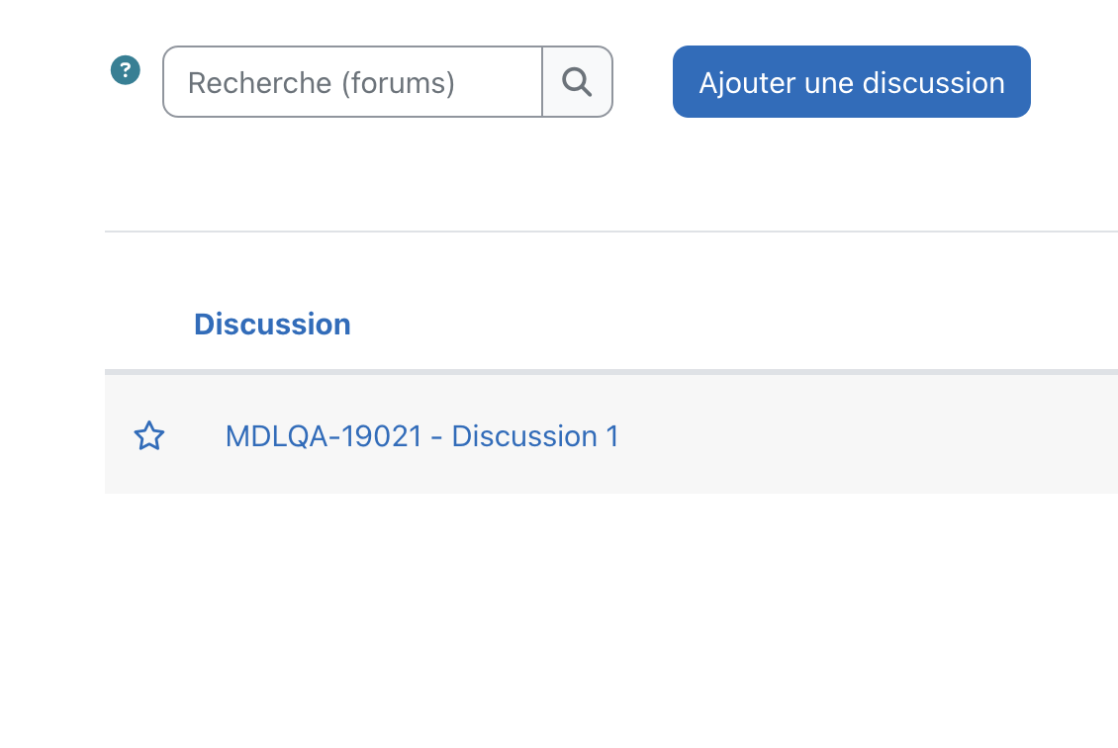
Task: Mark MDLQA-19021 - Discussion 1 as favourite
Action: tap(149, 435)
